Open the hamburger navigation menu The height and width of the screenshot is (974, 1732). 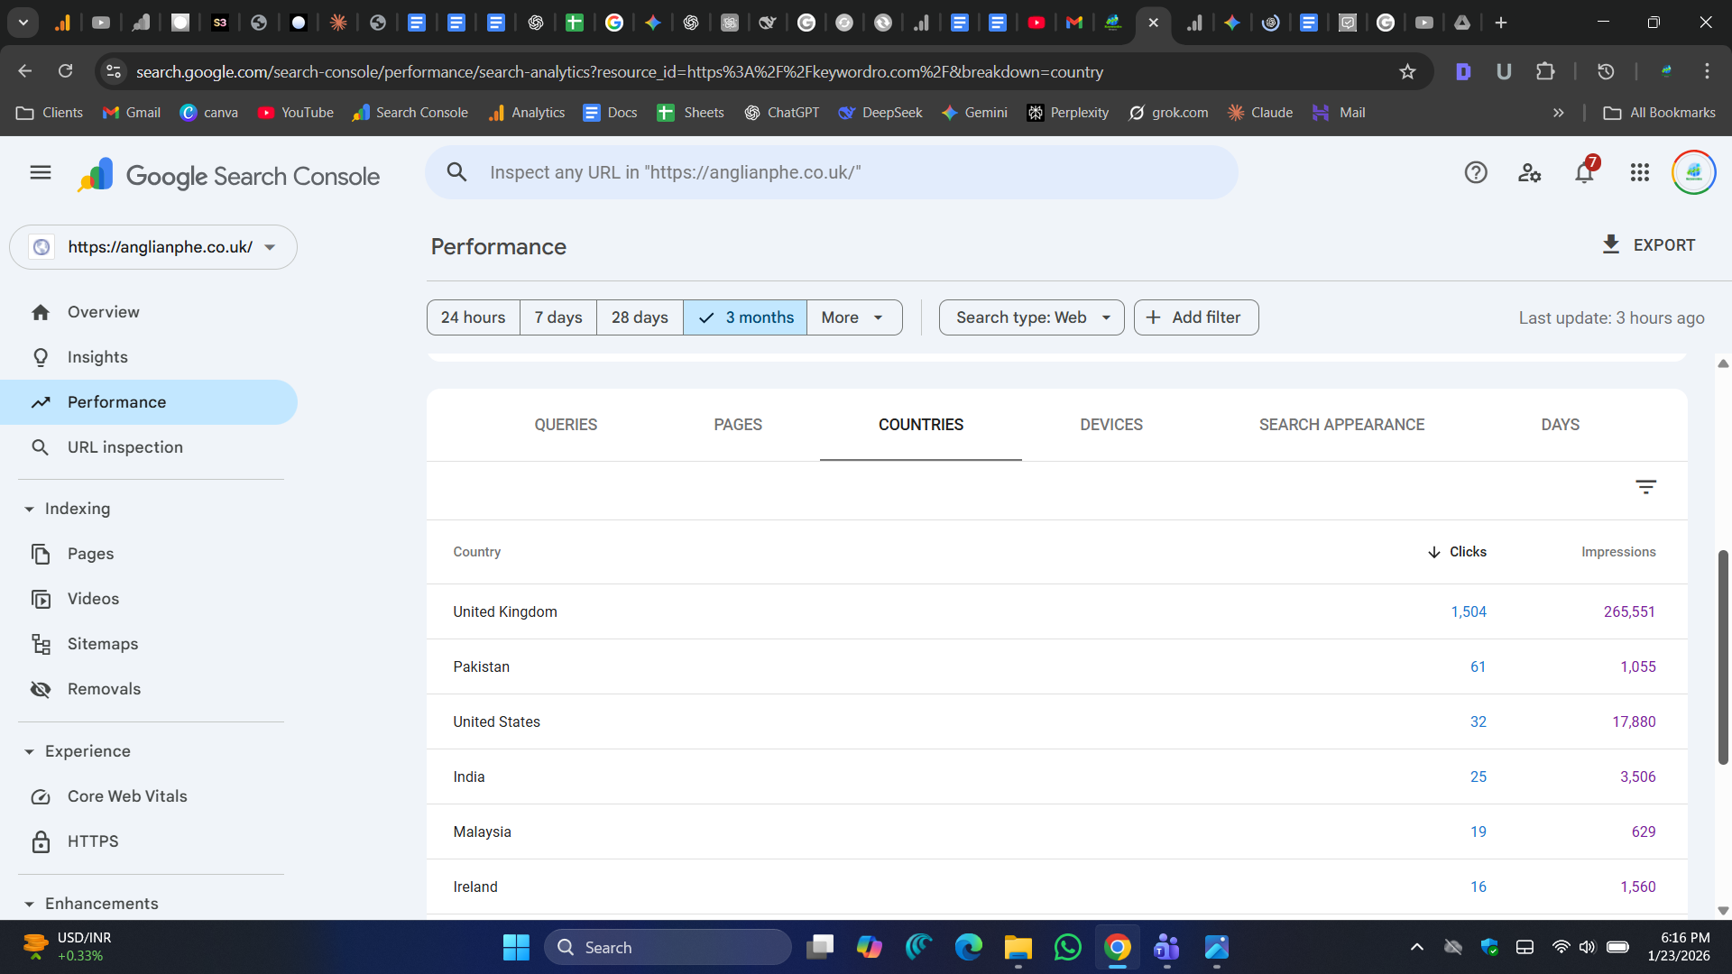[41, 172]
